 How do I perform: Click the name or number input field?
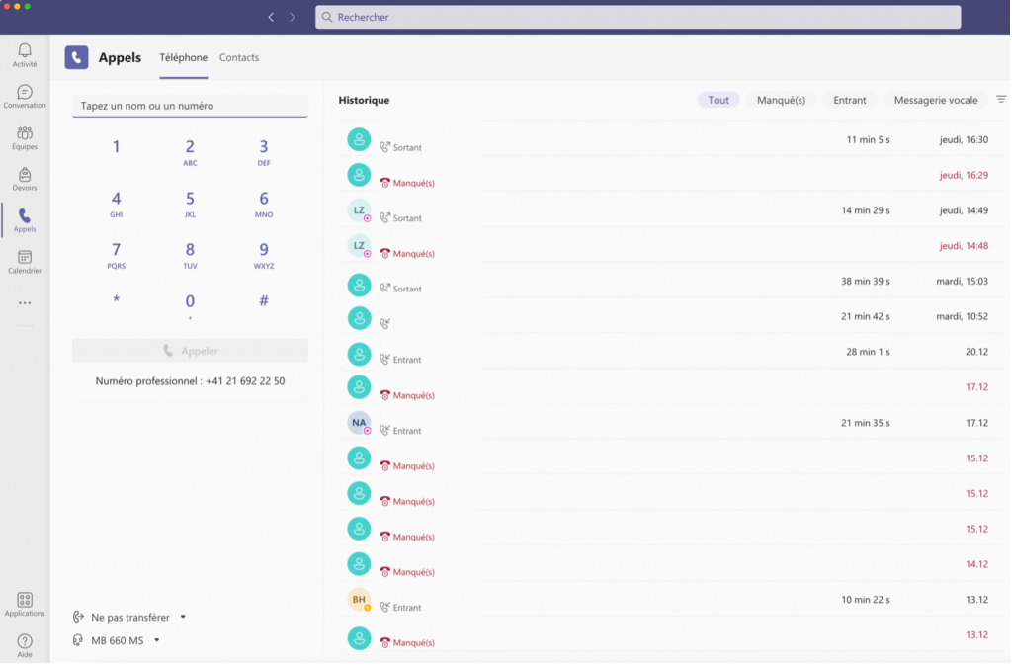click(190, 106)
